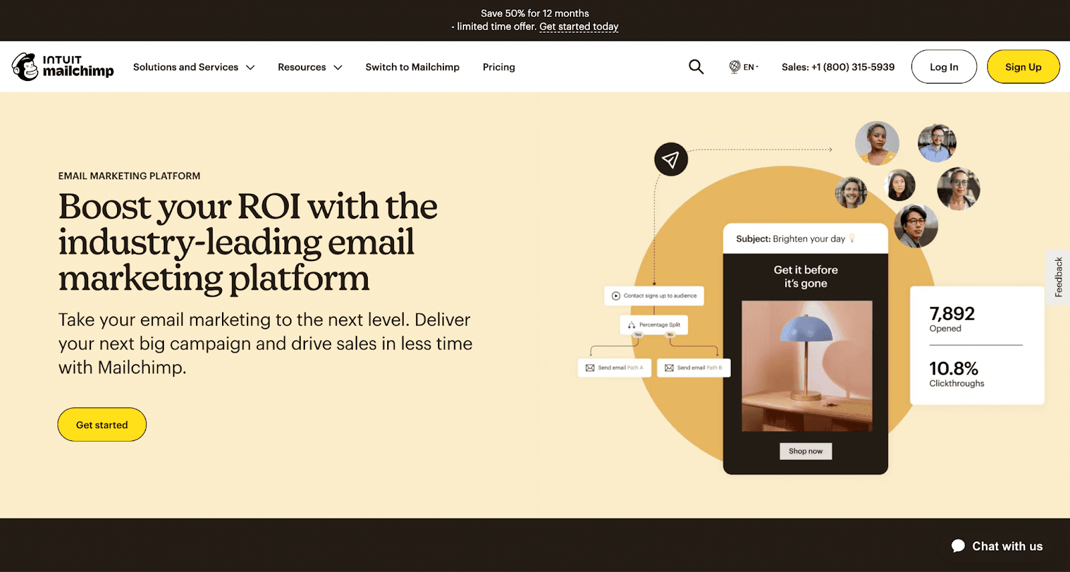The width and height of the screenshot is (1070, 572).
Task: Follow the Get started today banner link
Action: point(579,27)
